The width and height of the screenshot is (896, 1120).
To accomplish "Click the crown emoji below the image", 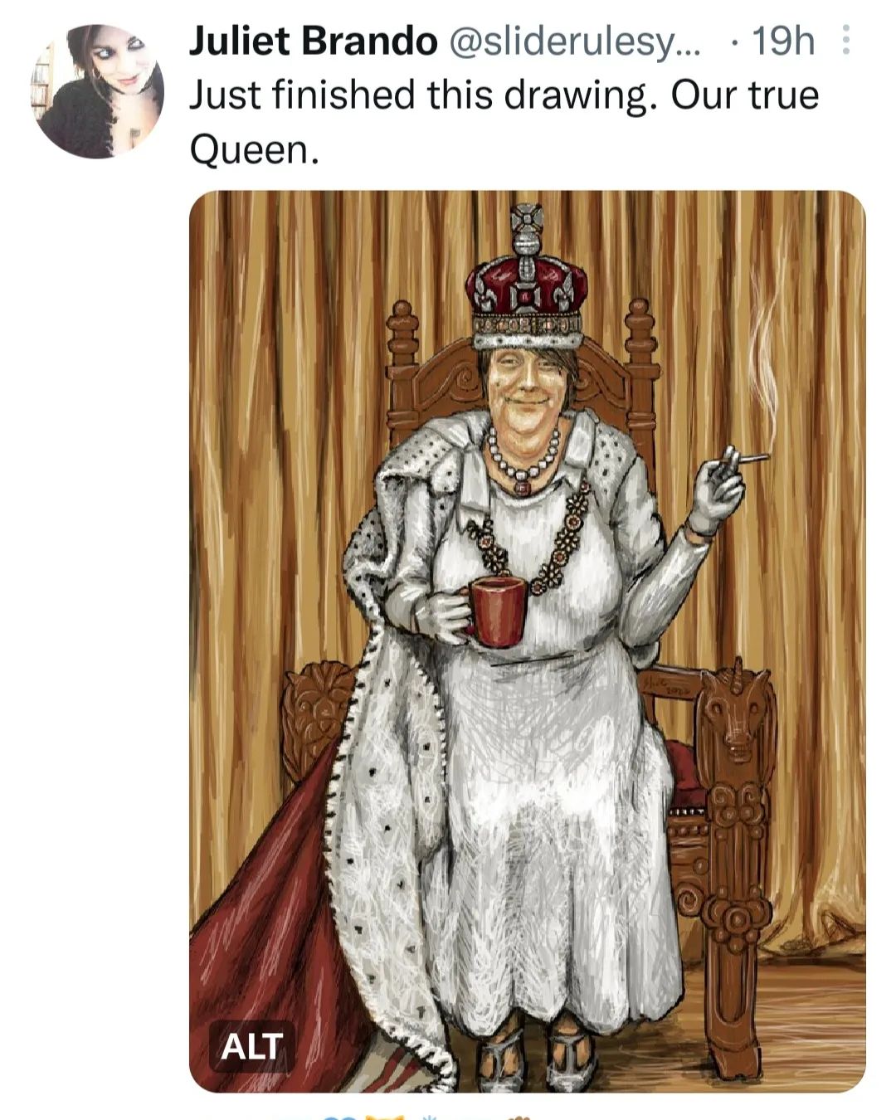I will 386,1116.
